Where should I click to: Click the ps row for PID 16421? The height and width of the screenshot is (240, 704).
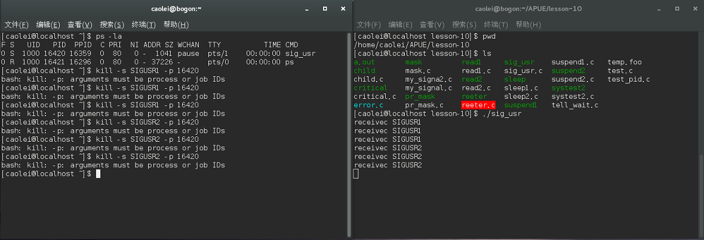(147, 63)
